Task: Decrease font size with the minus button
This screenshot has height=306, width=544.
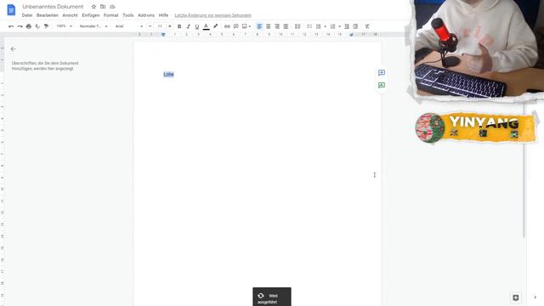Action: [150, 26]
